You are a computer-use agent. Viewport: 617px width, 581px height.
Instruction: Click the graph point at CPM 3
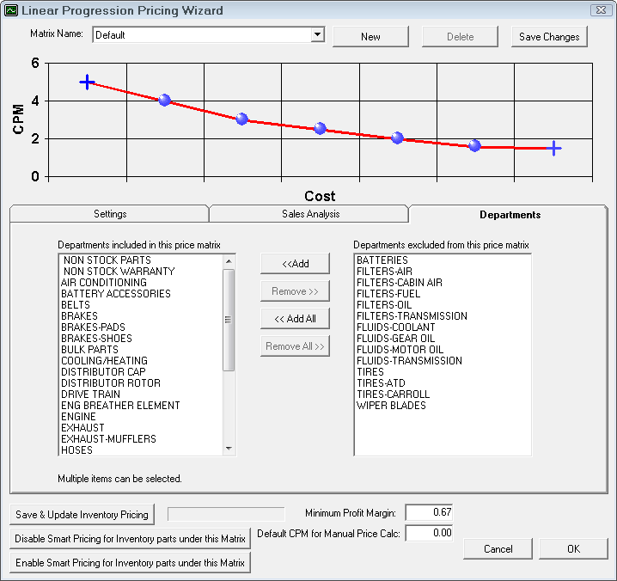click(x=241, y=119)
